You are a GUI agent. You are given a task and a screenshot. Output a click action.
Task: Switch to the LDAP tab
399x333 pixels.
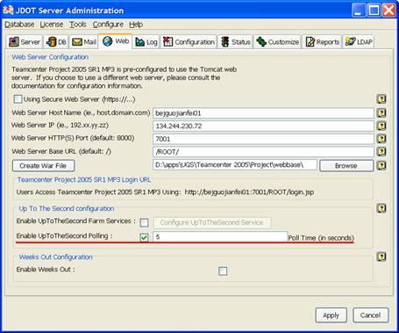(x=359, y=42)
